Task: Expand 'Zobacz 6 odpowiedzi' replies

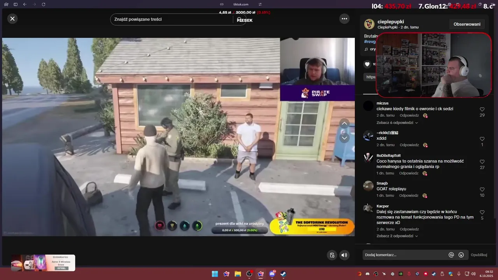Action: (x=397, y=122)
